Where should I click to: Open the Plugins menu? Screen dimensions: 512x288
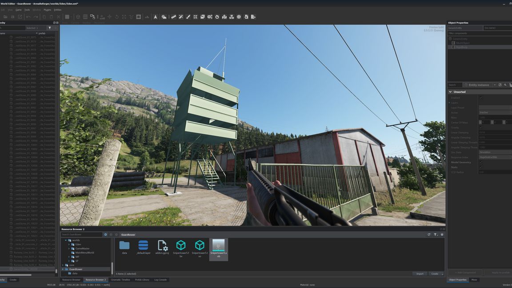click(x=47, y=10)
